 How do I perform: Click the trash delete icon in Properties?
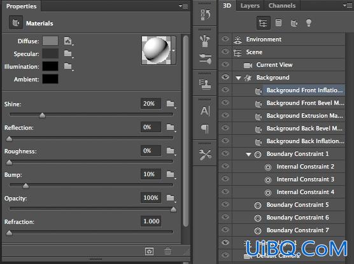pyautogui.click(x=167, y=251)
